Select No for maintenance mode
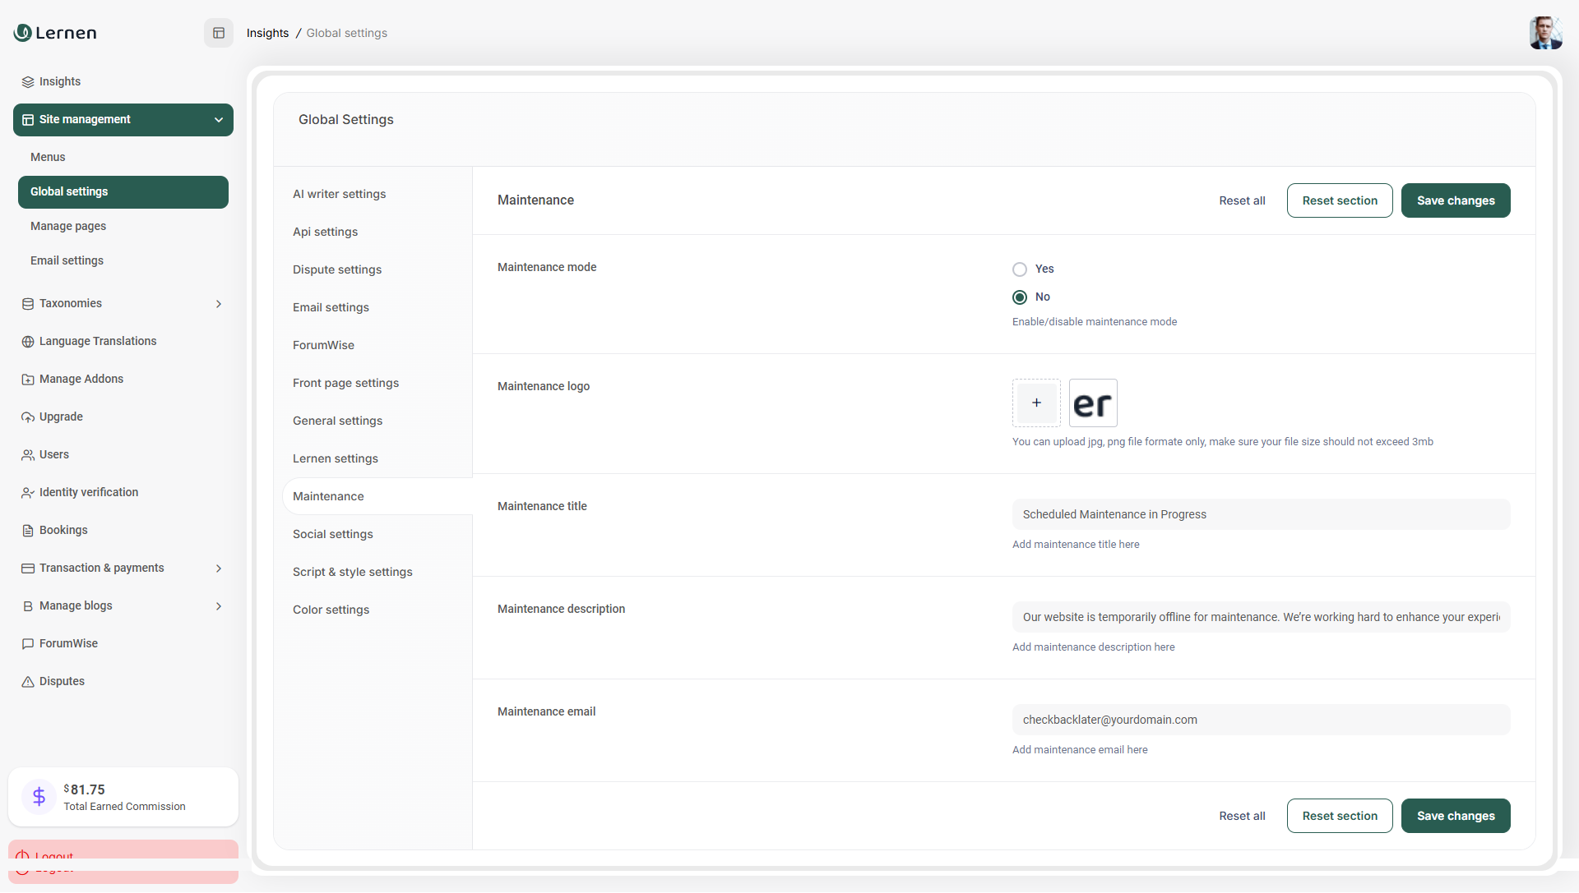 1020,297
